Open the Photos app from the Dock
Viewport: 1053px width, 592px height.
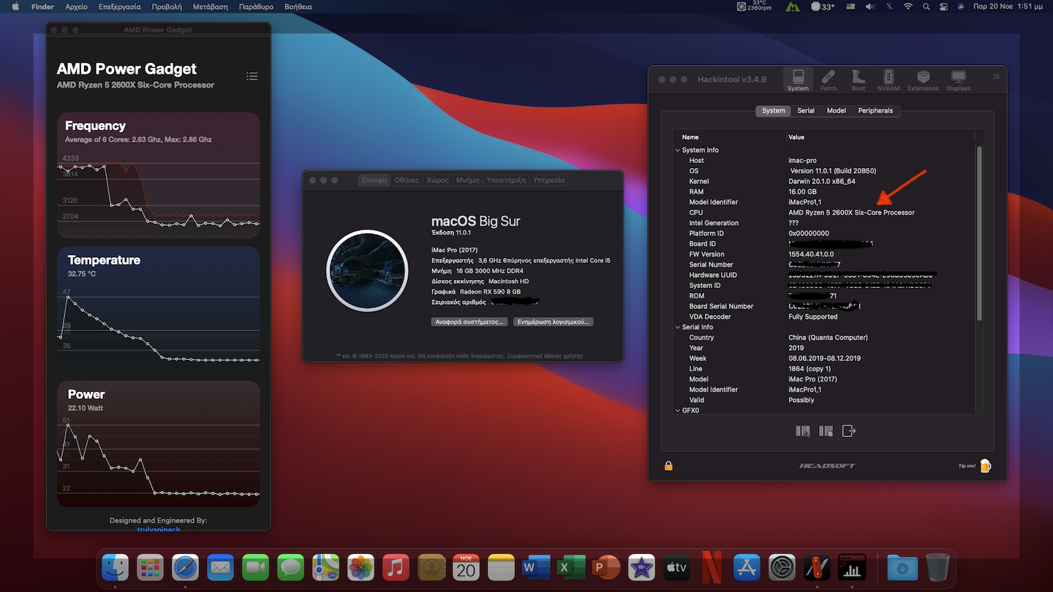[x=361, y=566]
